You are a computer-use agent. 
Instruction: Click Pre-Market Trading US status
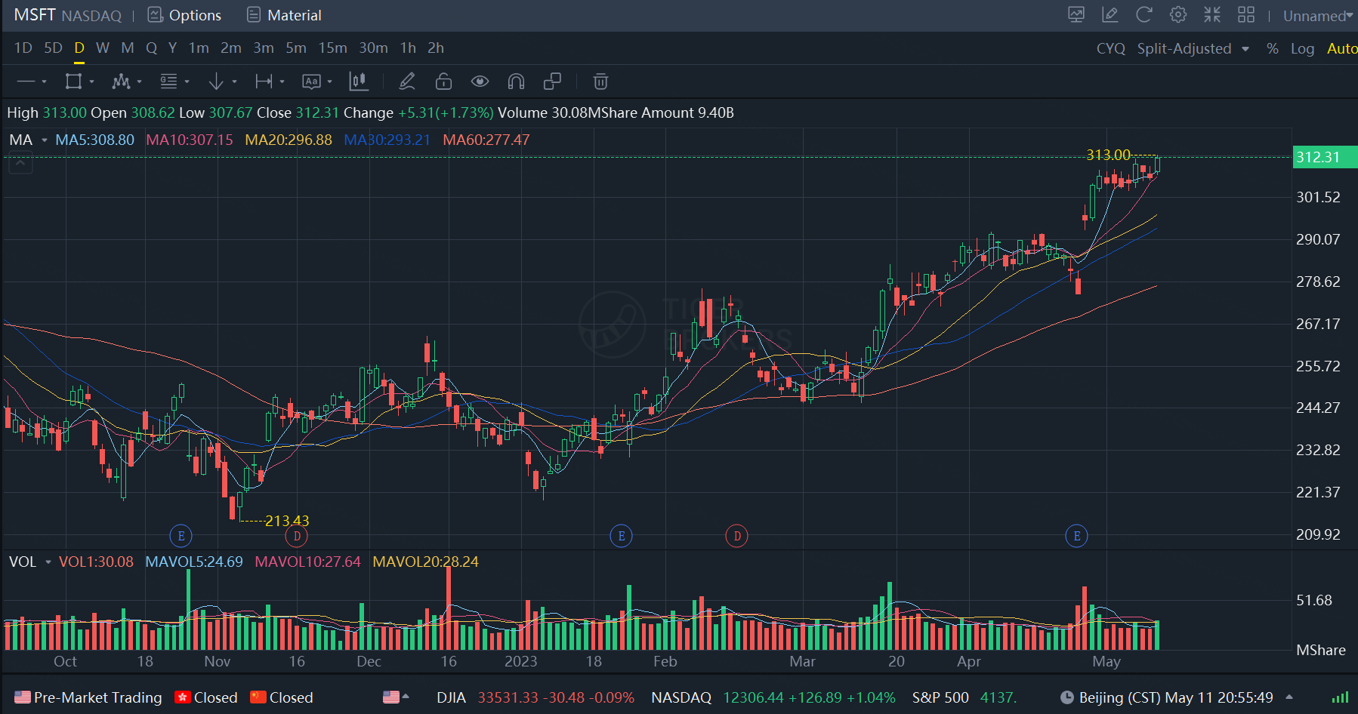pos(88,697)
